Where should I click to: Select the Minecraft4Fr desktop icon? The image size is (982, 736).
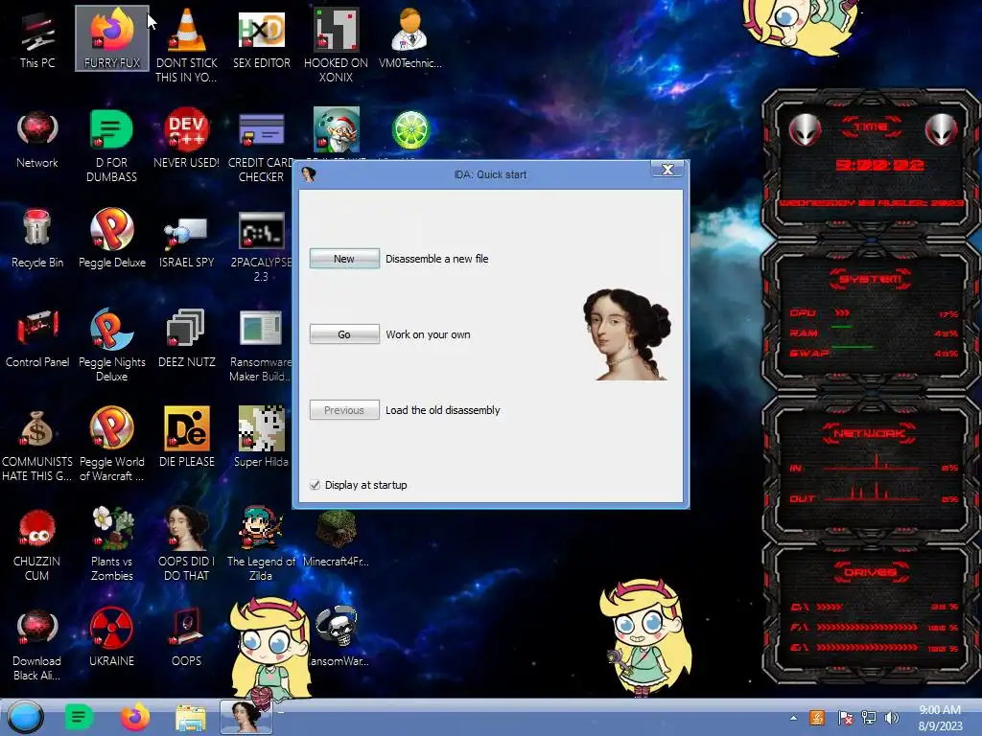336,539
